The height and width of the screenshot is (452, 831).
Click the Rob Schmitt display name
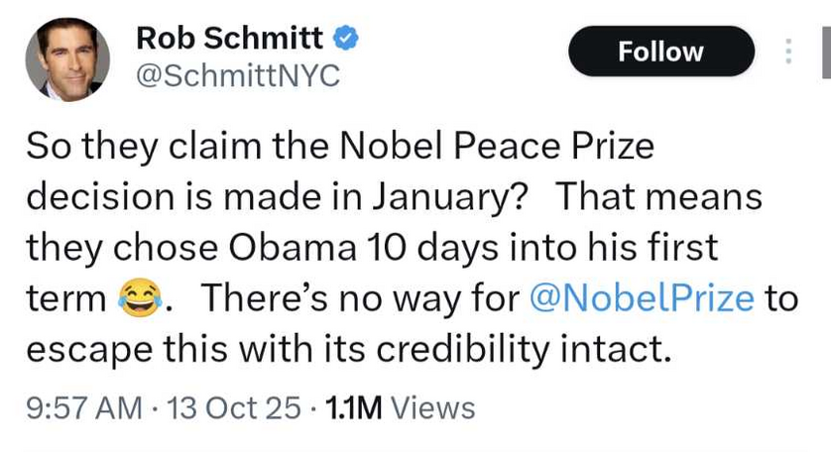point(229,39)
